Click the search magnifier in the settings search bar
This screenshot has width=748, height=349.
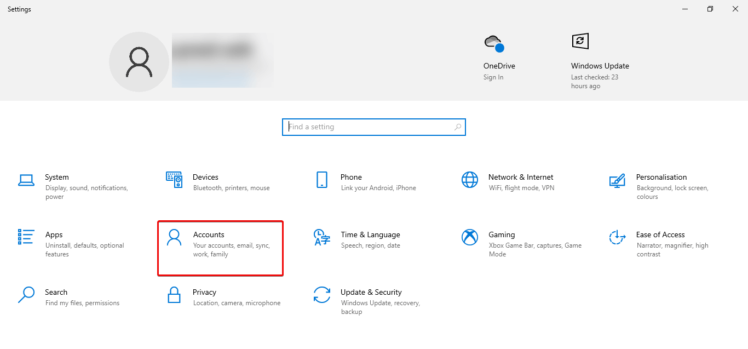point(457,127)
